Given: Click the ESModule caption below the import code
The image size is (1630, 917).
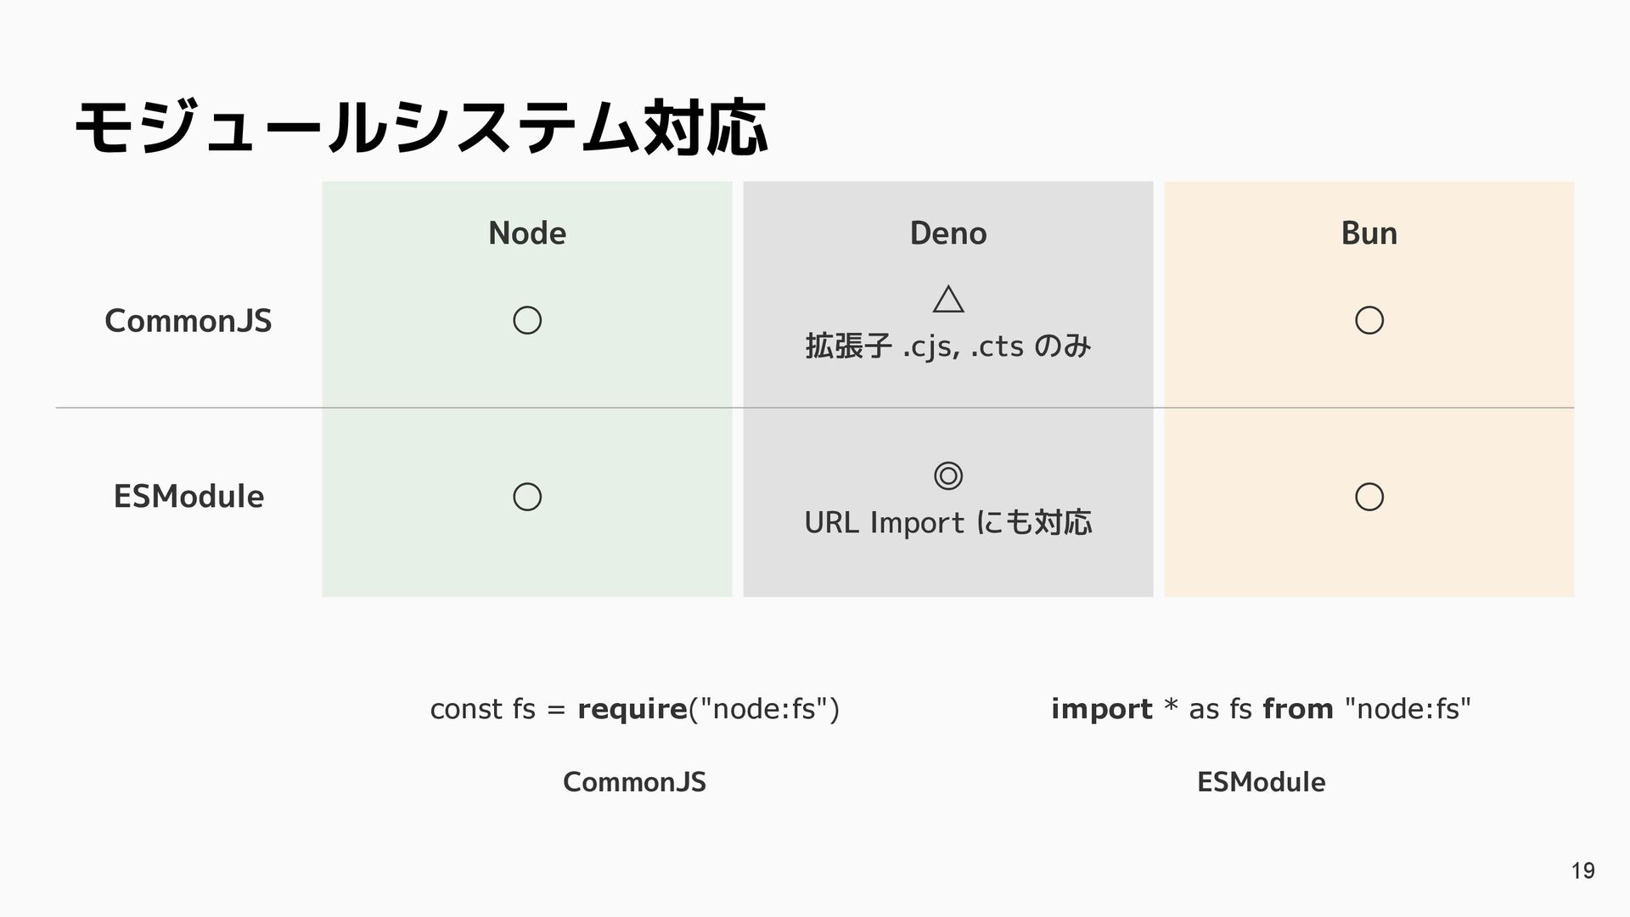Looking at the screenshot, I should coord(1261,781).
